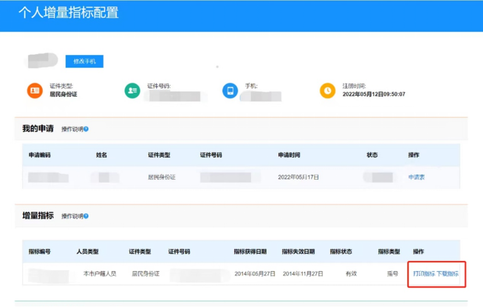Viewport: 483px width, 307px height.
Task: Click the 姓名 column header
Action: pyautogui.click(x=102, y=155)
